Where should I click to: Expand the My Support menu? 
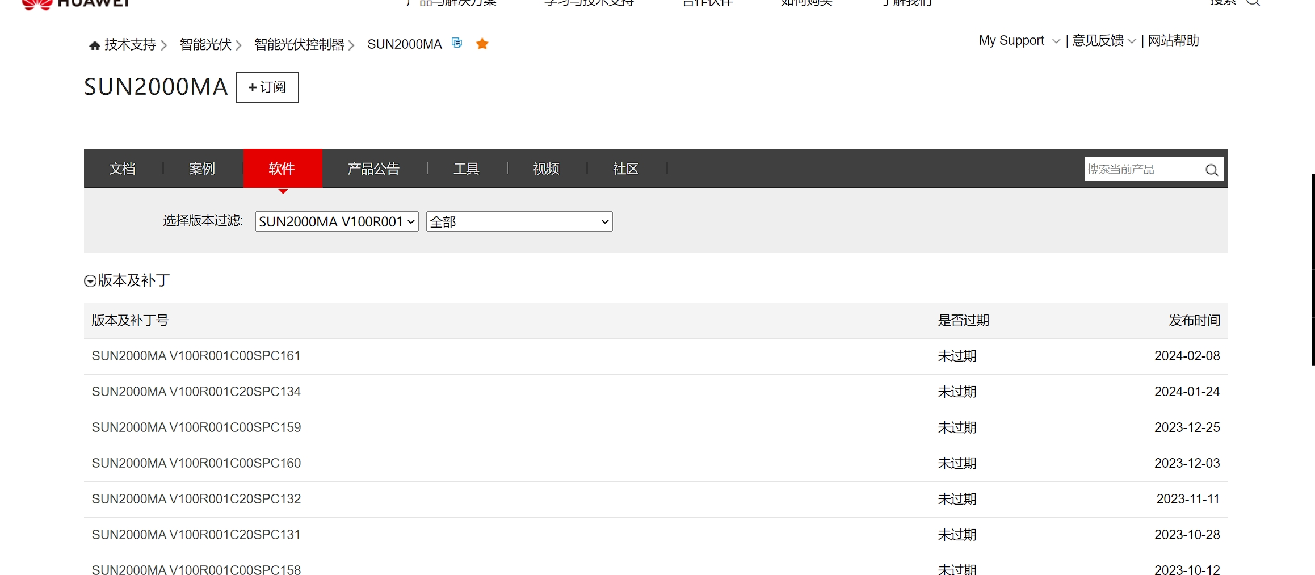(x=1019, y=41)
